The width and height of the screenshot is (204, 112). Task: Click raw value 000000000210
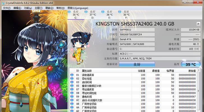(x=187, y=108)
